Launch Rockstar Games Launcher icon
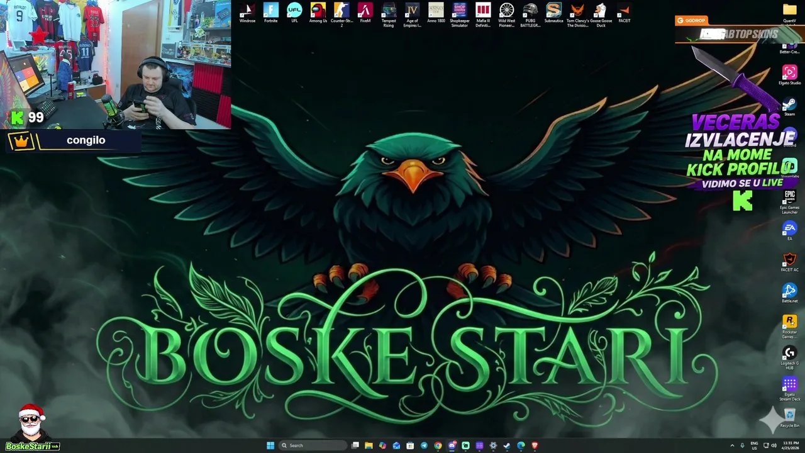Image resolution: width=805 pixels, height=453 pixels. (789, 325)
